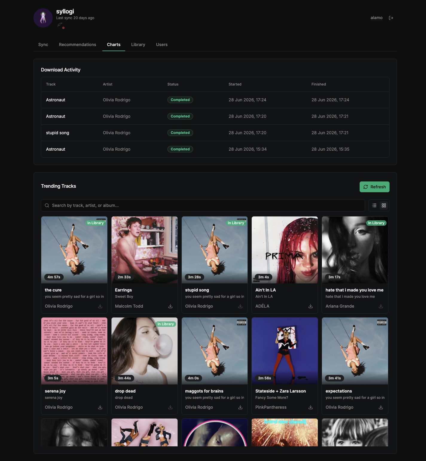Screen dimensions: 426x461
Task: Focus the track, artist, or album search field
Action: pyautogui.click(x=203, y=205)
